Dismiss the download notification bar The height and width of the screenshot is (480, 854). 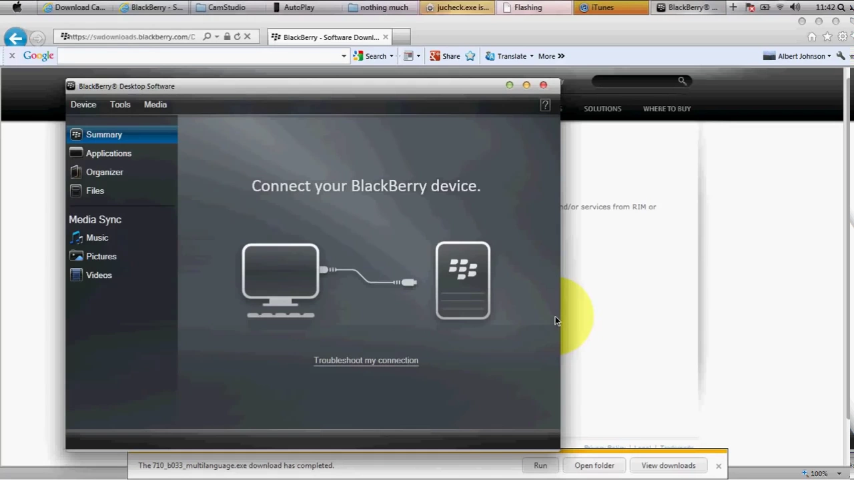719,466
